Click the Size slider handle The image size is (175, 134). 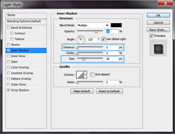84,59
